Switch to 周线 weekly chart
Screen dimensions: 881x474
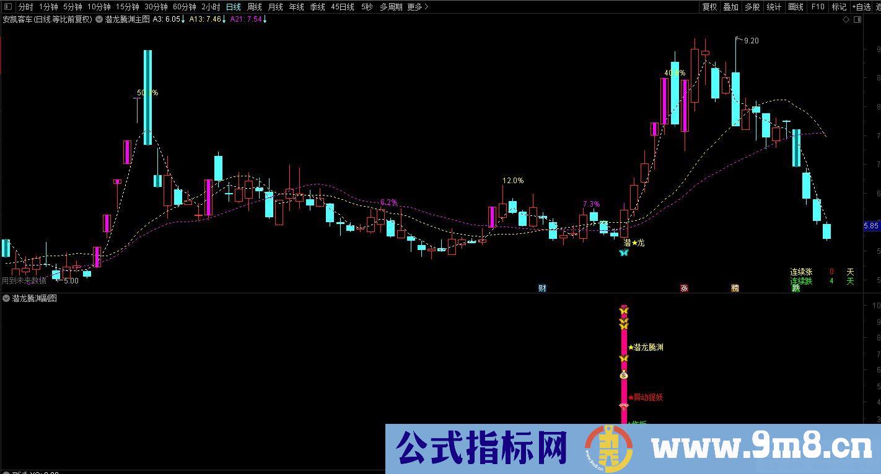[x=255, y=7]
